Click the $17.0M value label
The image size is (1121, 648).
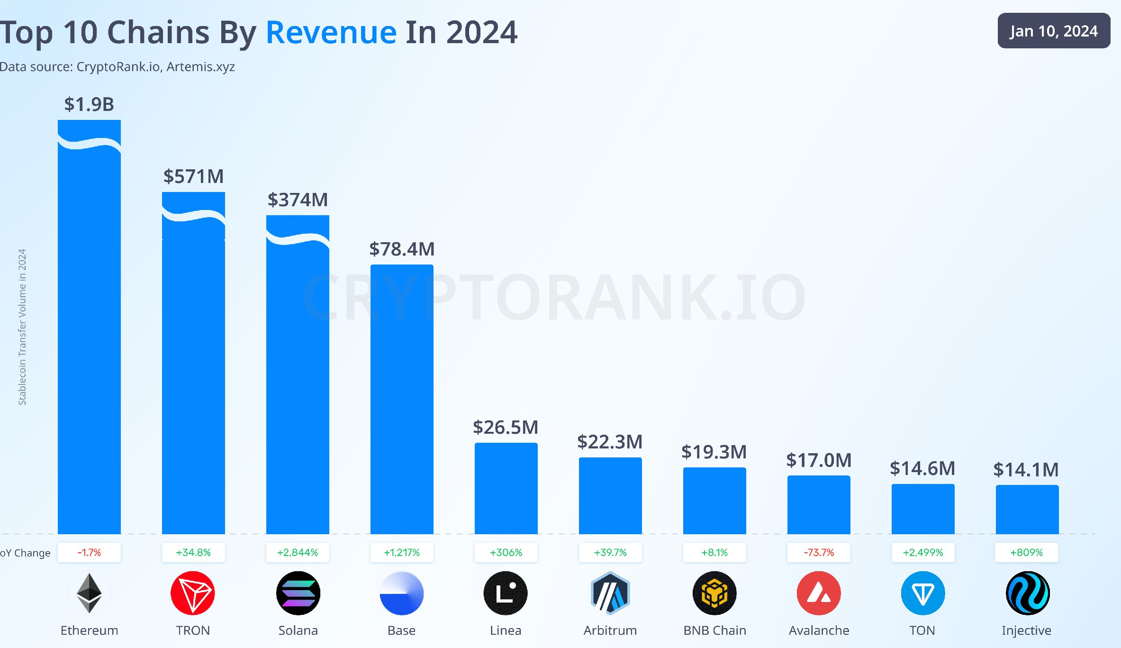[x=819, y=460]
